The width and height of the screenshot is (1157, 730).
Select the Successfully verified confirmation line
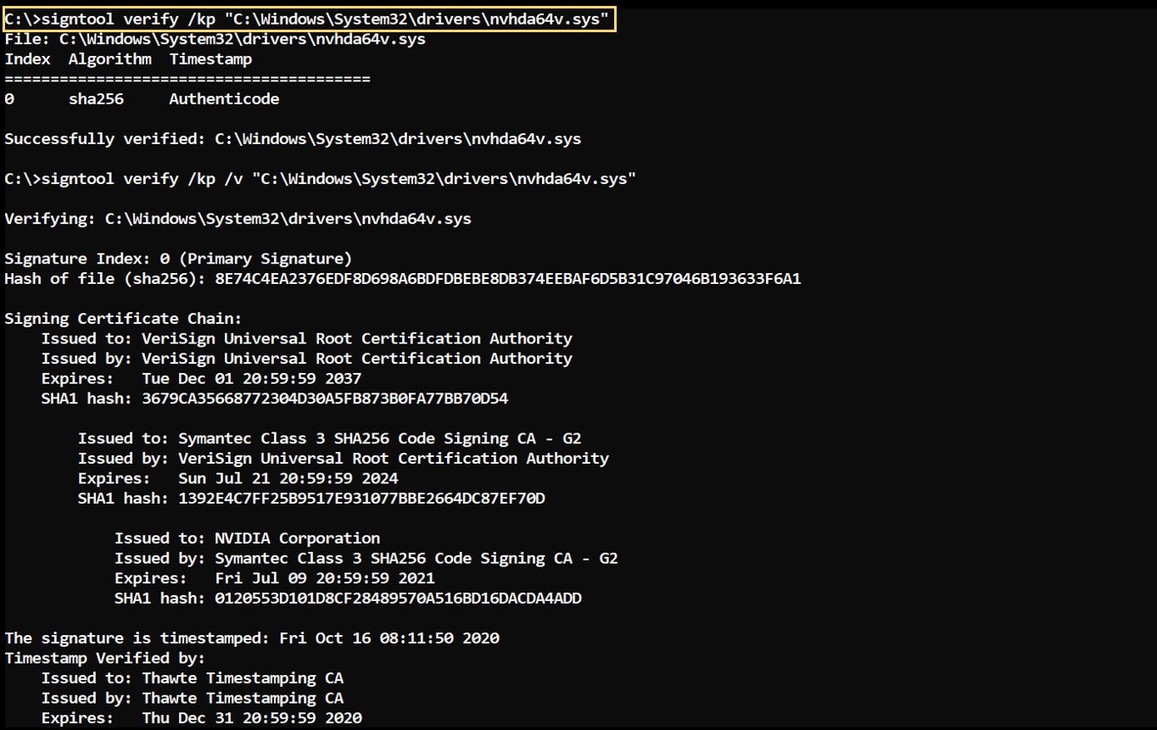tap(293, 138)
